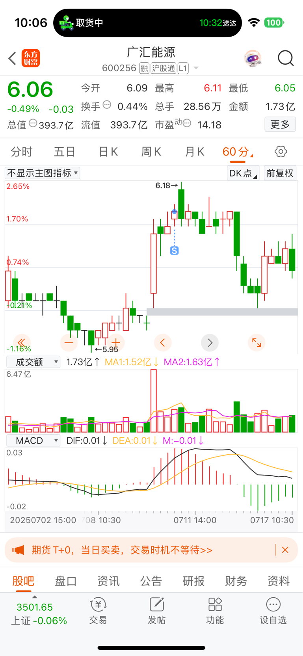Switch to 分时 chart tab

point(22,152)
